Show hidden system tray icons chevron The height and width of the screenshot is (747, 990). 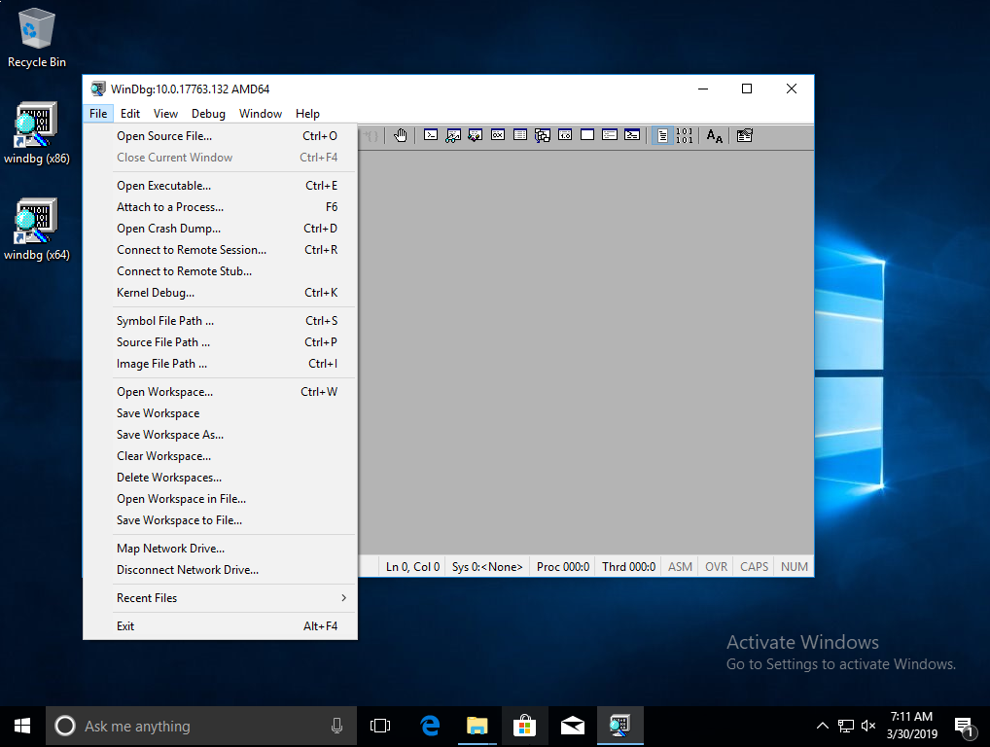pyautogui.click(x=822, y=726)
